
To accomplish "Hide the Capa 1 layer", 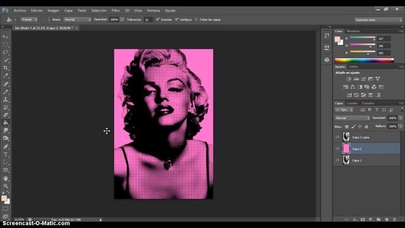I will (337, 160).
